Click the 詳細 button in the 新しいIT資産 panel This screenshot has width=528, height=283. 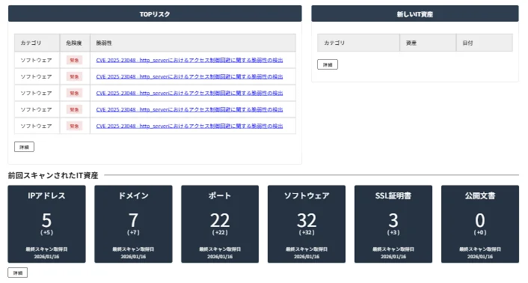coord(328,64)
